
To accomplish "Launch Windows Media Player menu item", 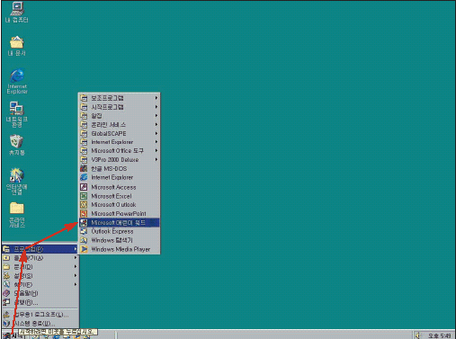I will 120,249.
